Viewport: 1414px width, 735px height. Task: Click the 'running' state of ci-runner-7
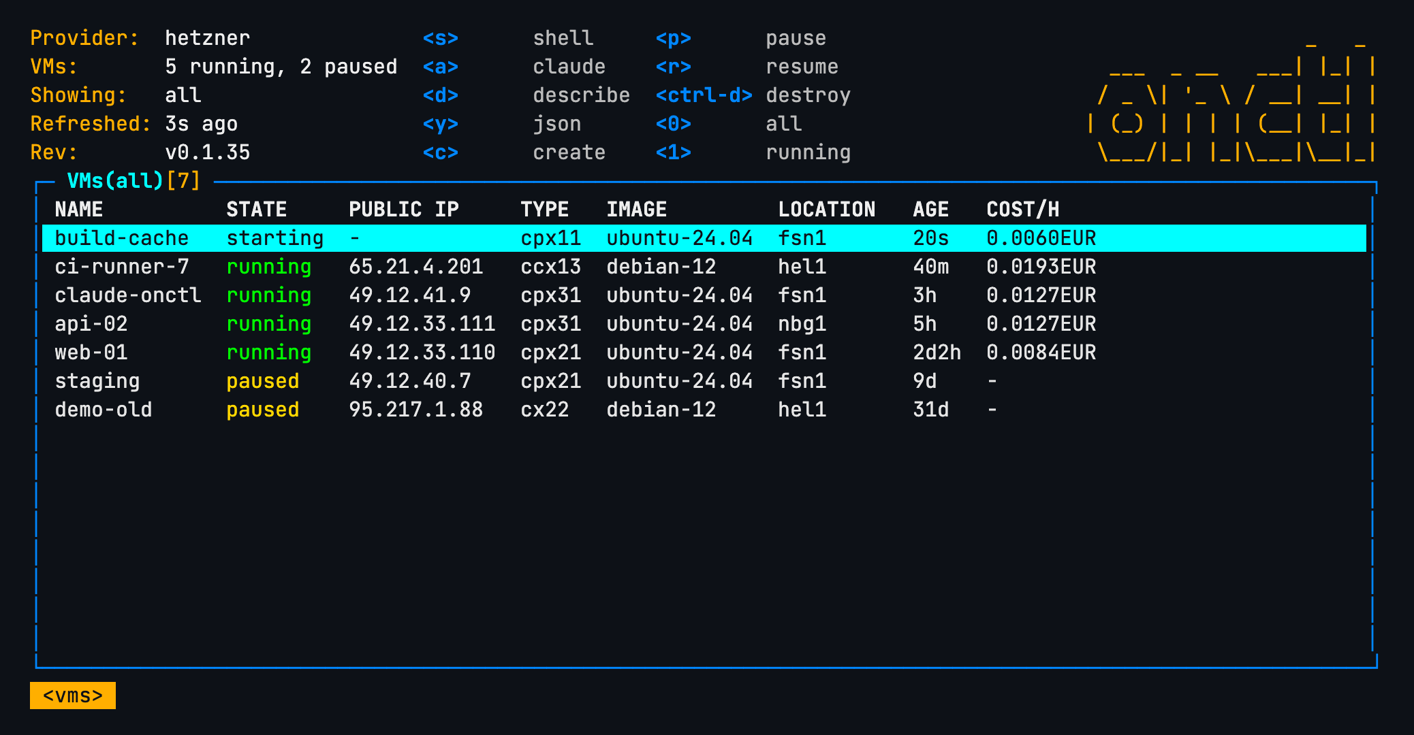pyautogui.click(x=268, y=267)
